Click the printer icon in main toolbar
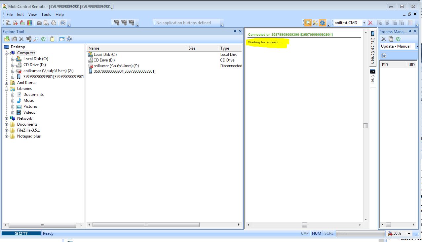The height and width of the screenshot is (242, 422). (54, 23)
